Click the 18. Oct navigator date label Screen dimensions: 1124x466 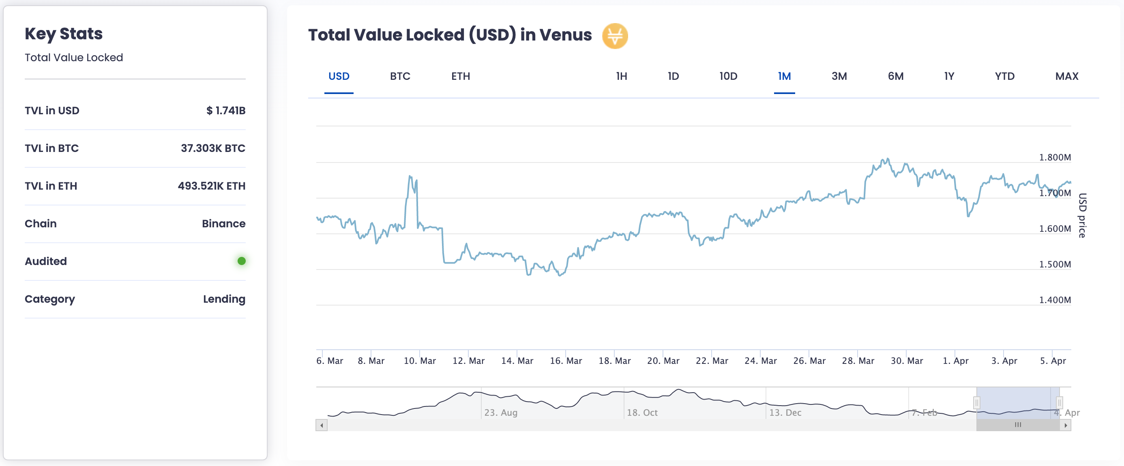[x=642, y=413]
